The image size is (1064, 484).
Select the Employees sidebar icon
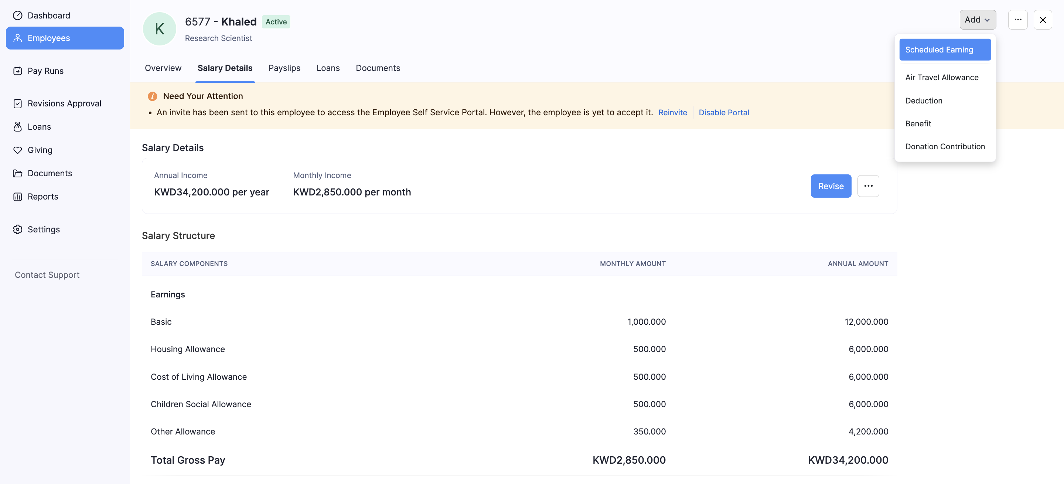click(18, 38)
